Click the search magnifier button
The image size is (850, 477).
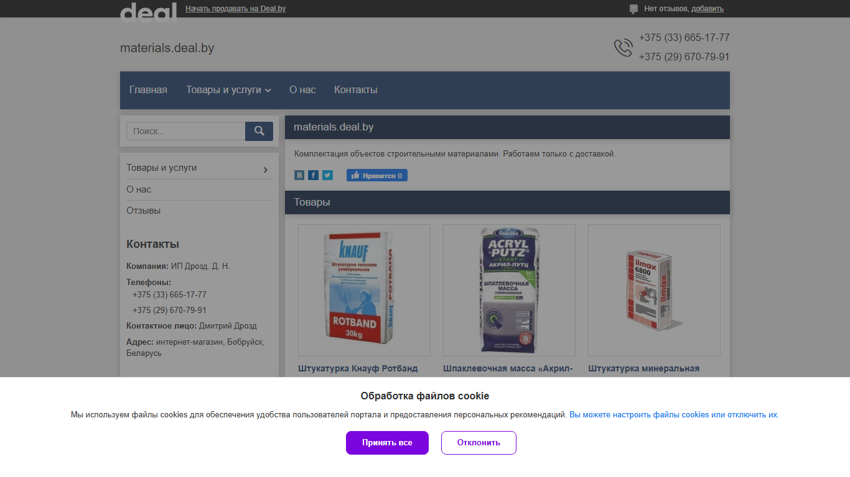click(x=259, y=131)
